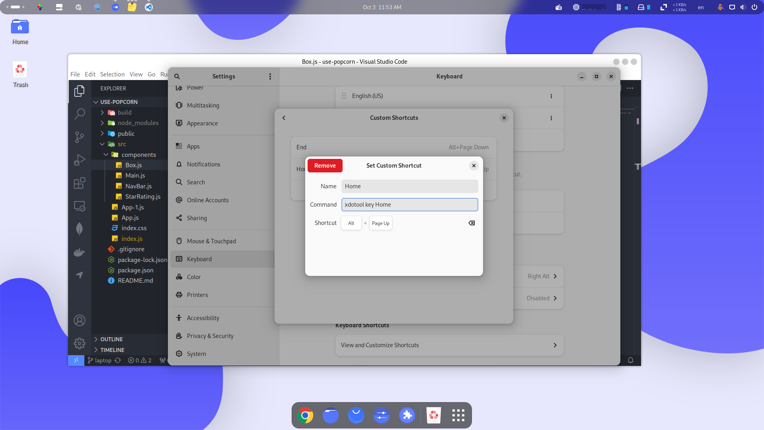The width and height of the screenshot is (764, 430).
Task: Expand the OUTLINE section
Action: tap(111, 339)
